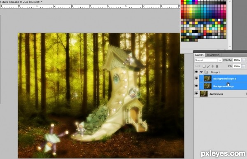Image resolution: width=247 pixels, height=159 pixels.
Task: Toggle lock all padlock icon
Action: point(217,66)
